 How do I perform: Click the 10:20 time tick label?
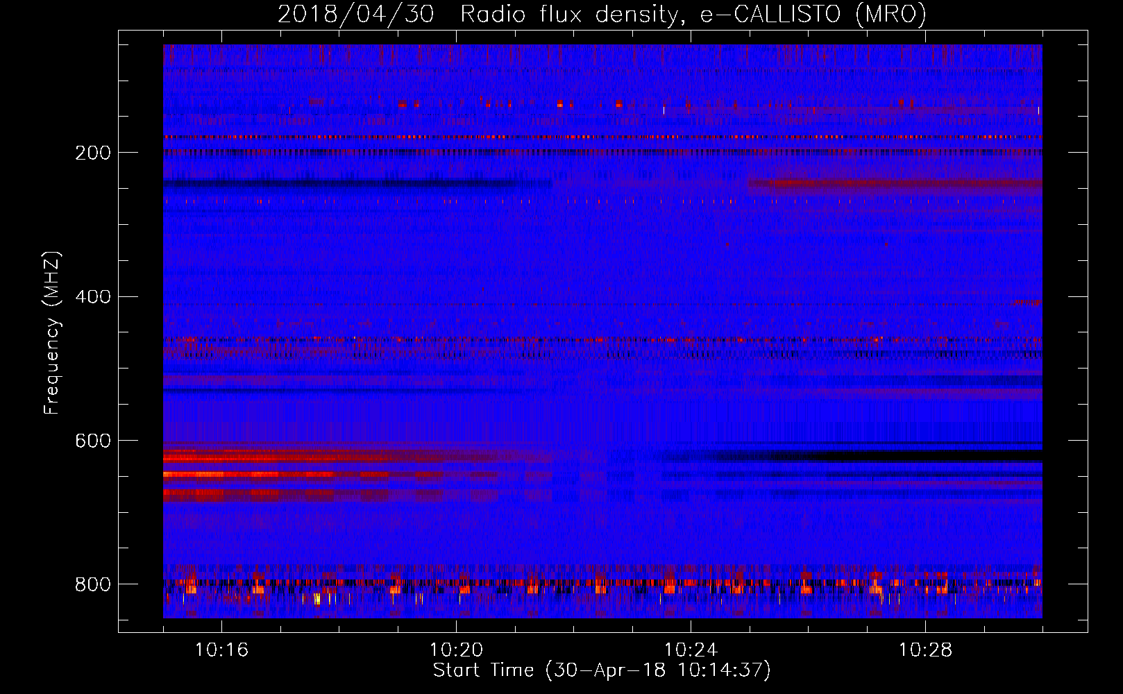(456, 650)
